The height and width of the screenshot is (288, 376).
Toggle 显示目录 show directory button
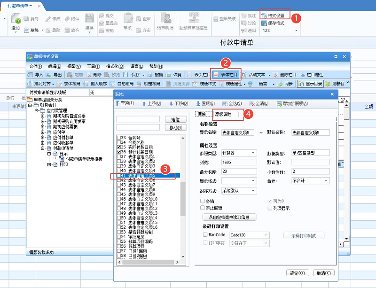pyautogui.click(x=310, y=84)
